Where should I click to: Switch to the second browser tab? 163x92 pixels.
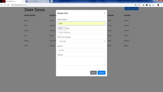point(37,1)
